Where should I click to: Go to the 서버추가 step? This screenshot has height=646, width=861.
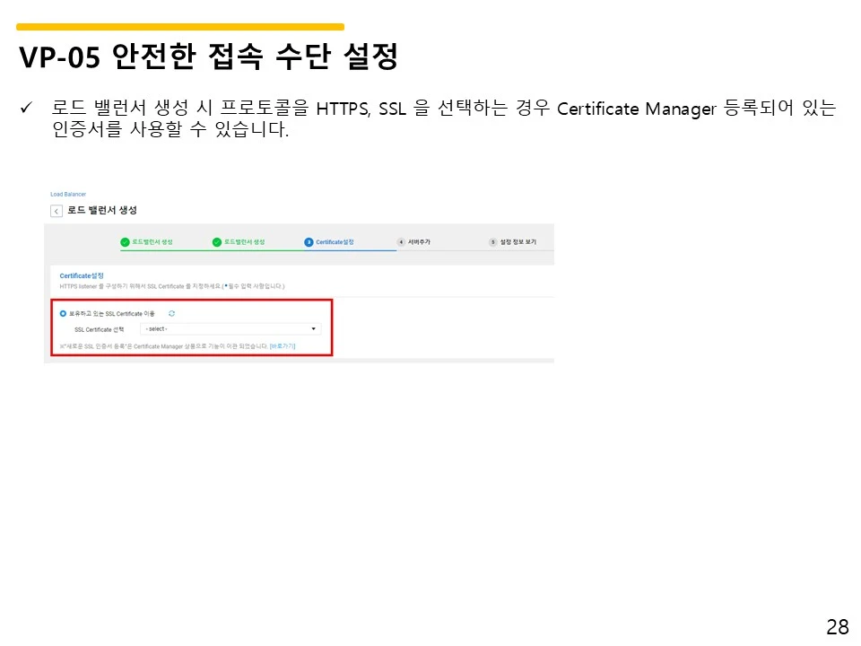coord(418,240)
